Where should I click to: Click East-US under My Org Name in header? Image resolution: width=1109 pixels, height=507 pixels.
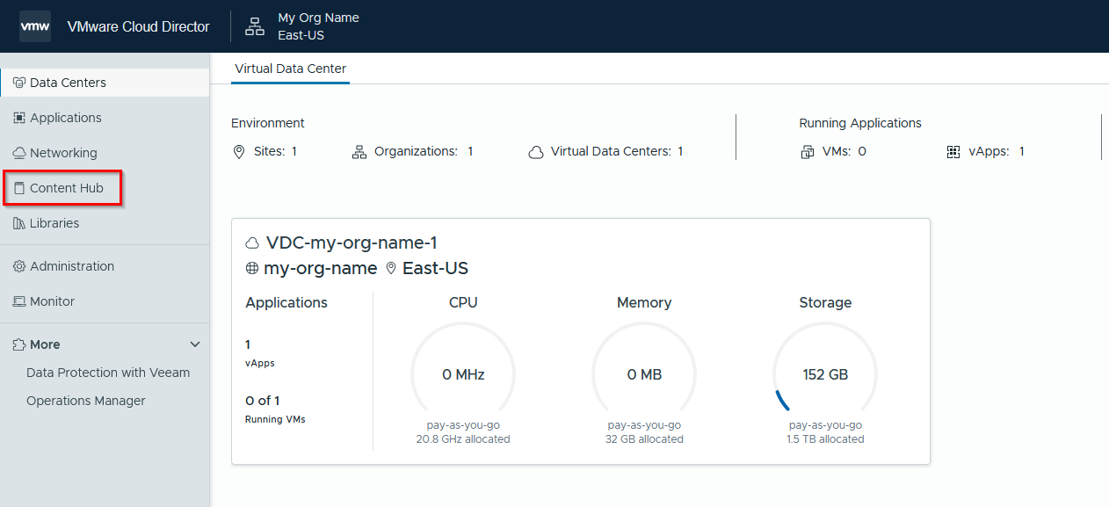point(301,35)
